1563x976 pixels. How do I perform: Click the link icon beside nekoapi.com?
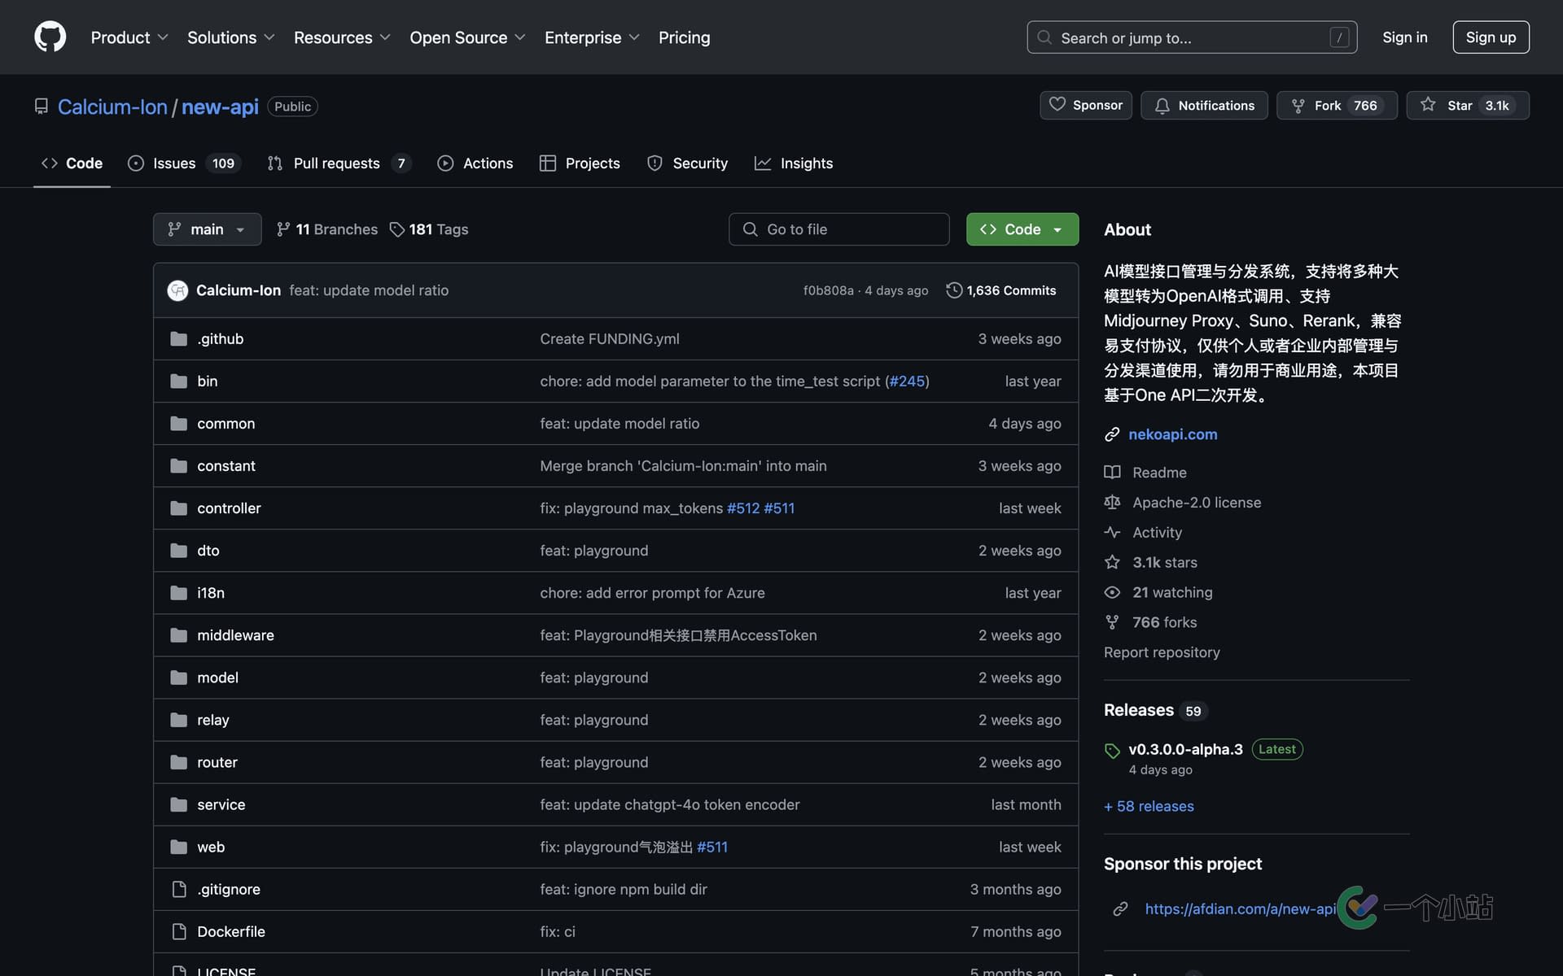point(1112,434)
